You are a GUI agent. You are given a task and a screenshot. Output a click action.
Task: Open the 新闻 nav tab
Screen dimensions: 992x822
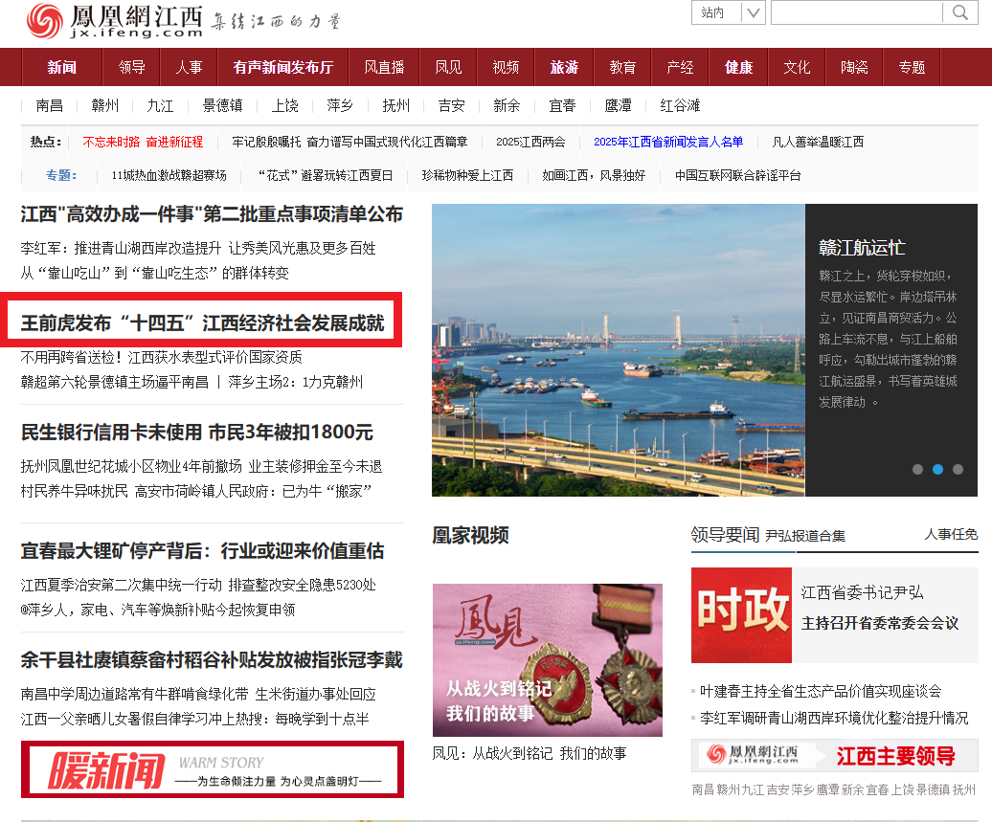point(62,67)
